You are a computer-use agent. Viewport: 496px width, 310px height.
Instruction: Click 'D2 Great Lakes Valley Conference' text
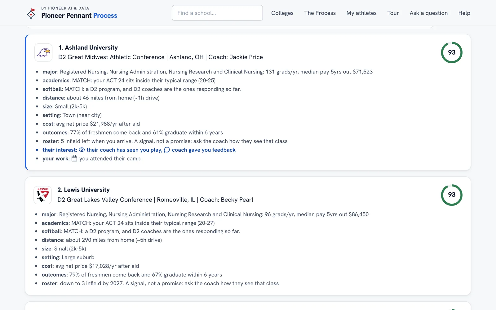pyautogui.click(x=105, y=200)
